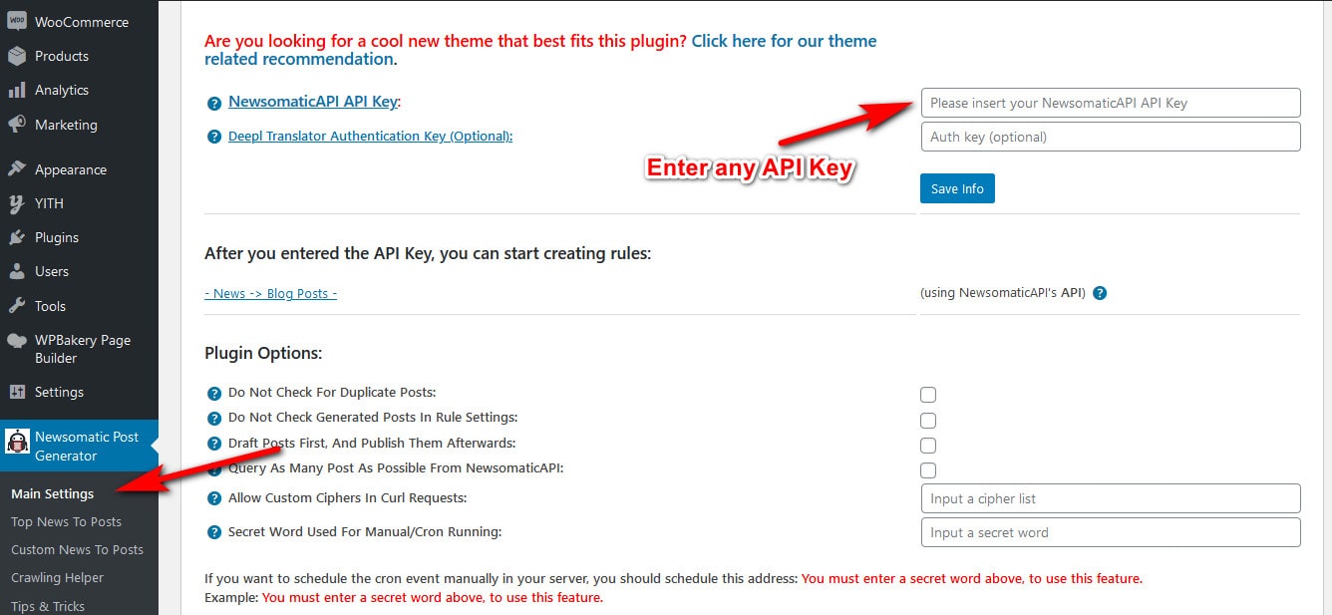
Task: Click the Marketing megaphone icon
Action: (x=17, y=125)
